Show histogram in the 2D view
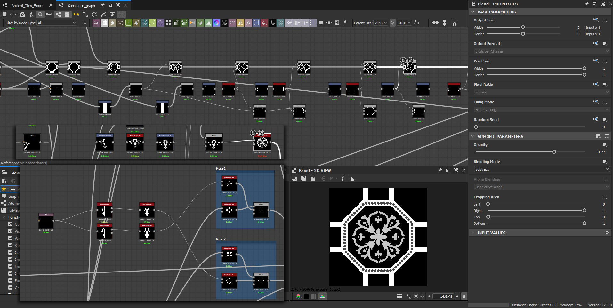Image resolution: width=613 pixels, height=308 pixels. click(352, 179)
